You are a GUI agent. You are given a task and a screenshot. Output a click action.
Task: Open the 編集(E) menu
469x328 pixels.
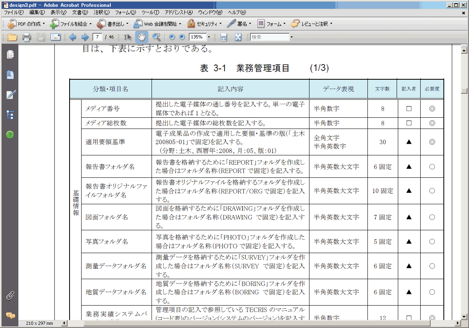tap(37, 12)
